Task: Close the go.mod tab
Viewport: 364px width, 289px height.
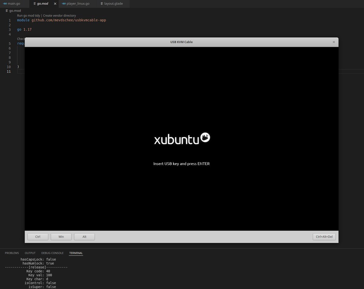Action: (55, 4)
